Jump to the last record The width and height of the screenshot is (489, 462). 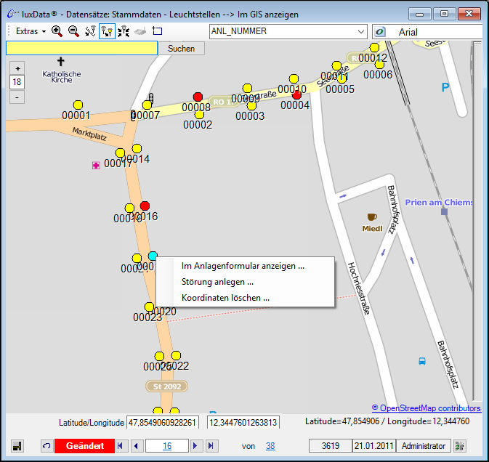[x=211, y=446]
